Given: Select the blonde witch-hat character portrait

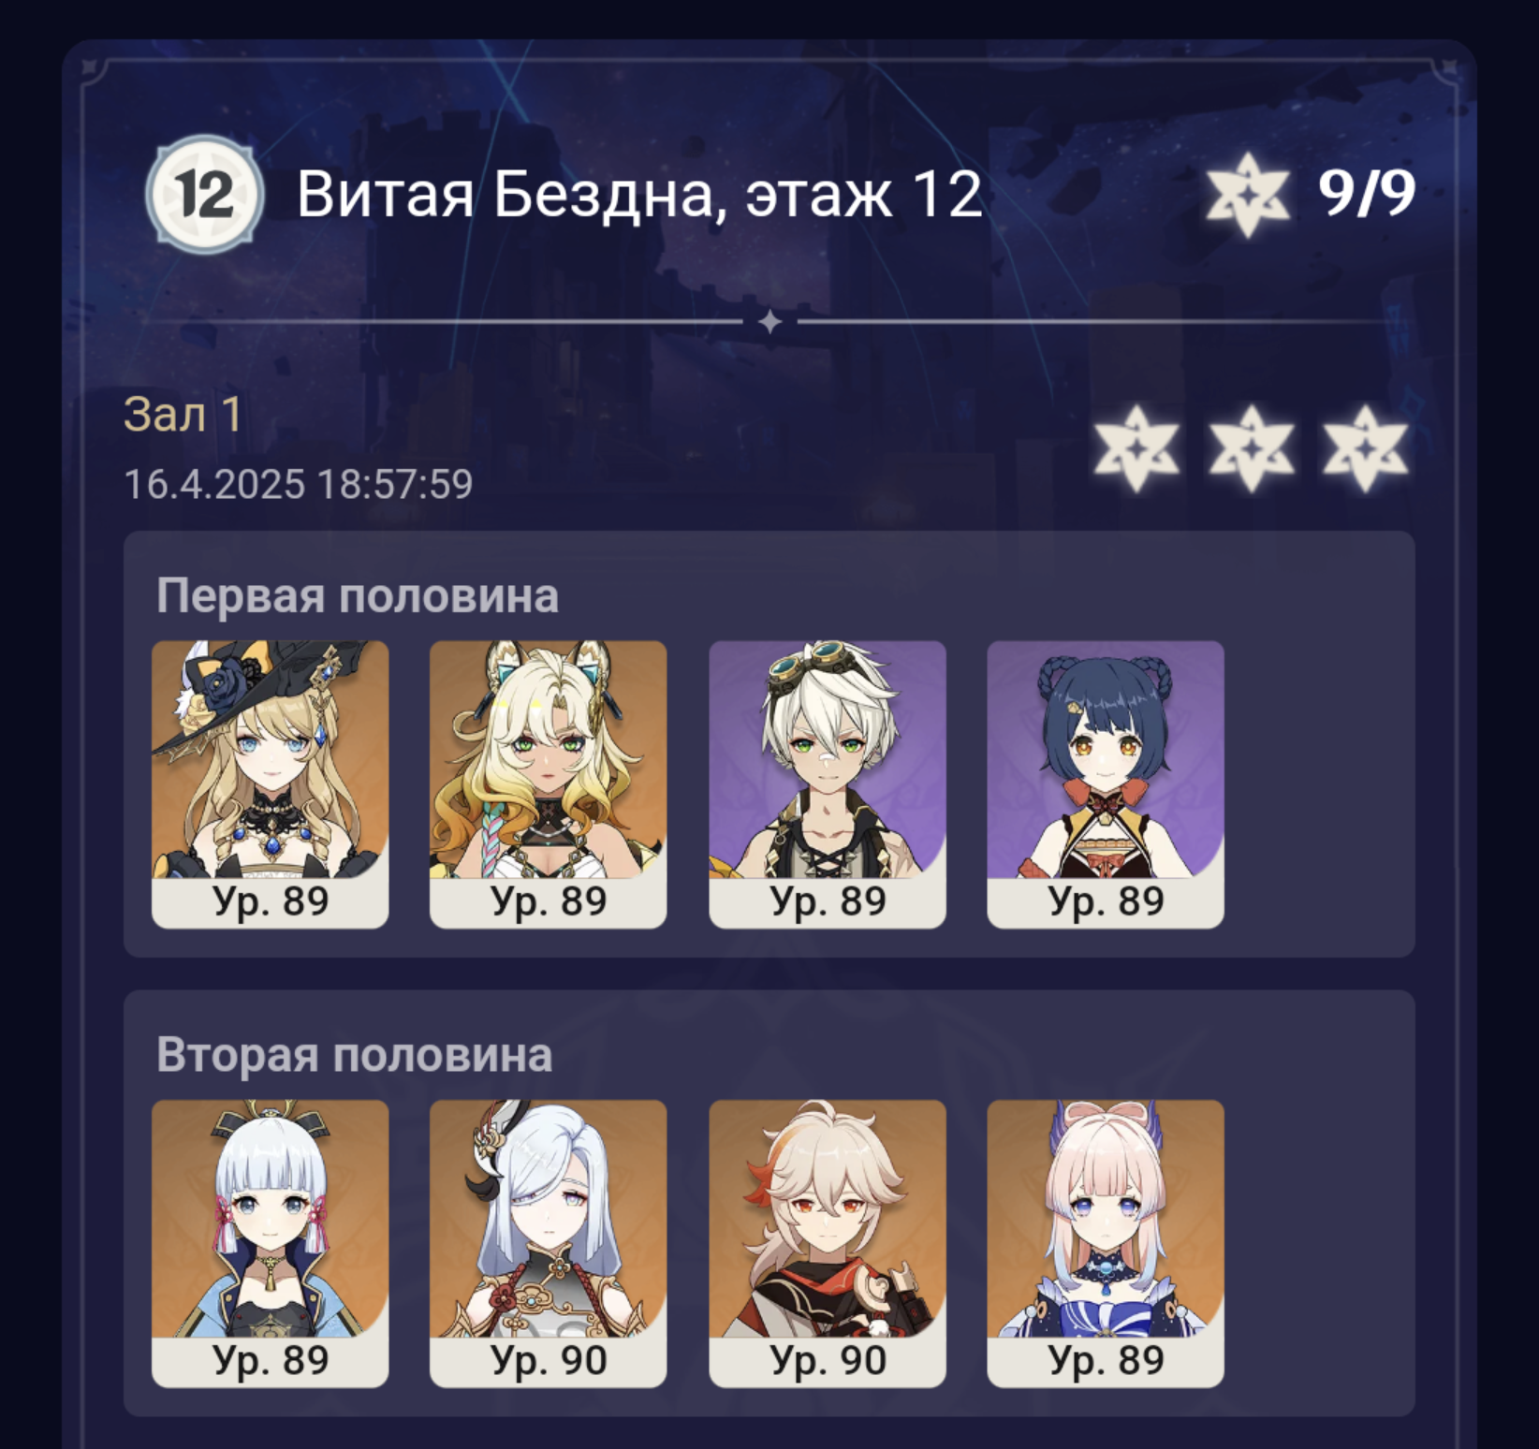Looking at the screenshot, I should point(270,784).
